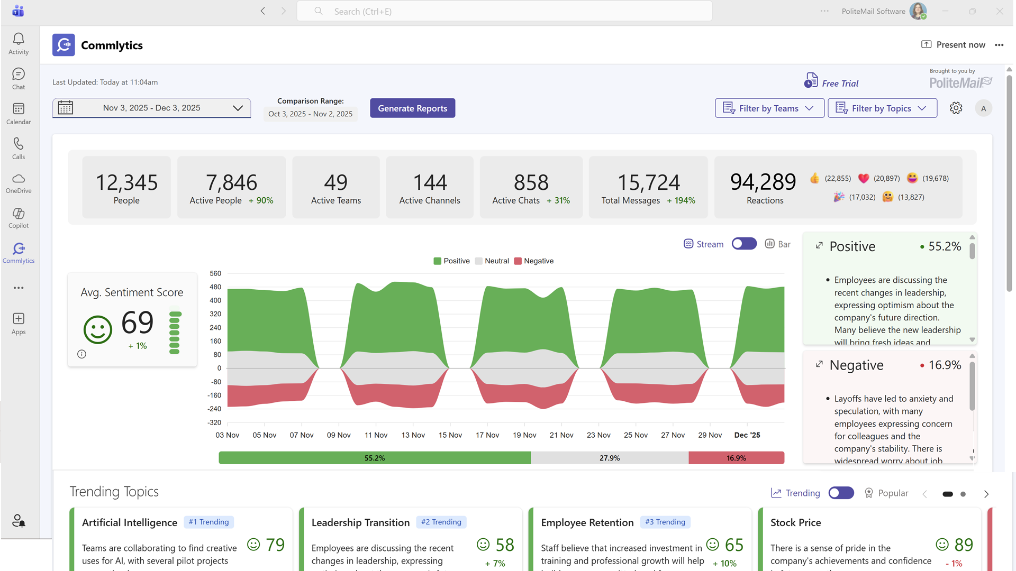This screenshot has height=571, width=1016.
Task: Open more options next to Present now
Action: coord(999,45)
